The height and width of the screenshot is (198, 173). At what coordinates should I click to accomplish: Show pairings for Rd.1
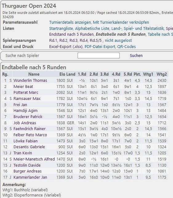[x=53, y=40]
